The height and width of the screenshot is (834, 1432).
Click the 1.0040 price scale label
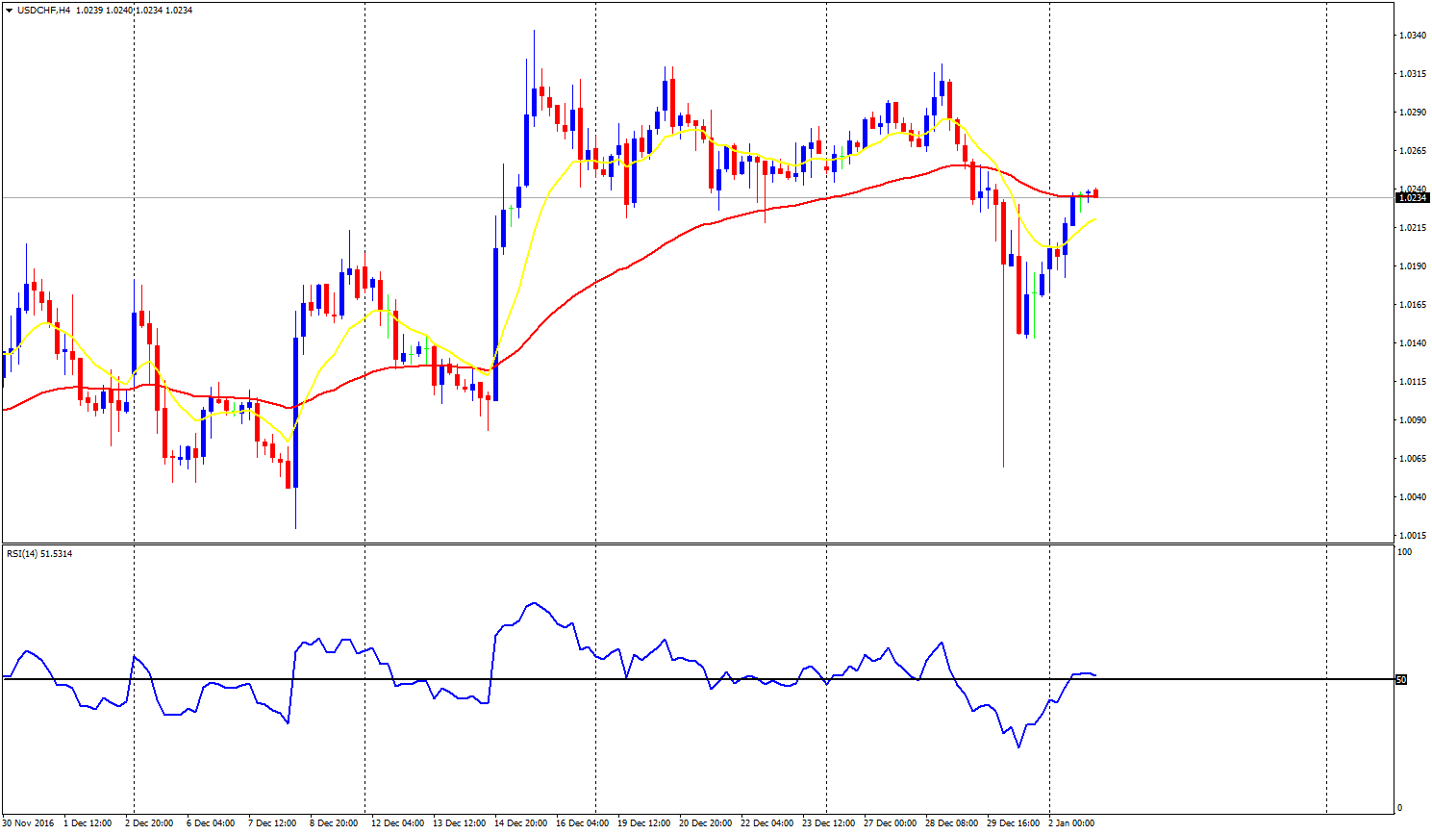(x=1412, y=497)
